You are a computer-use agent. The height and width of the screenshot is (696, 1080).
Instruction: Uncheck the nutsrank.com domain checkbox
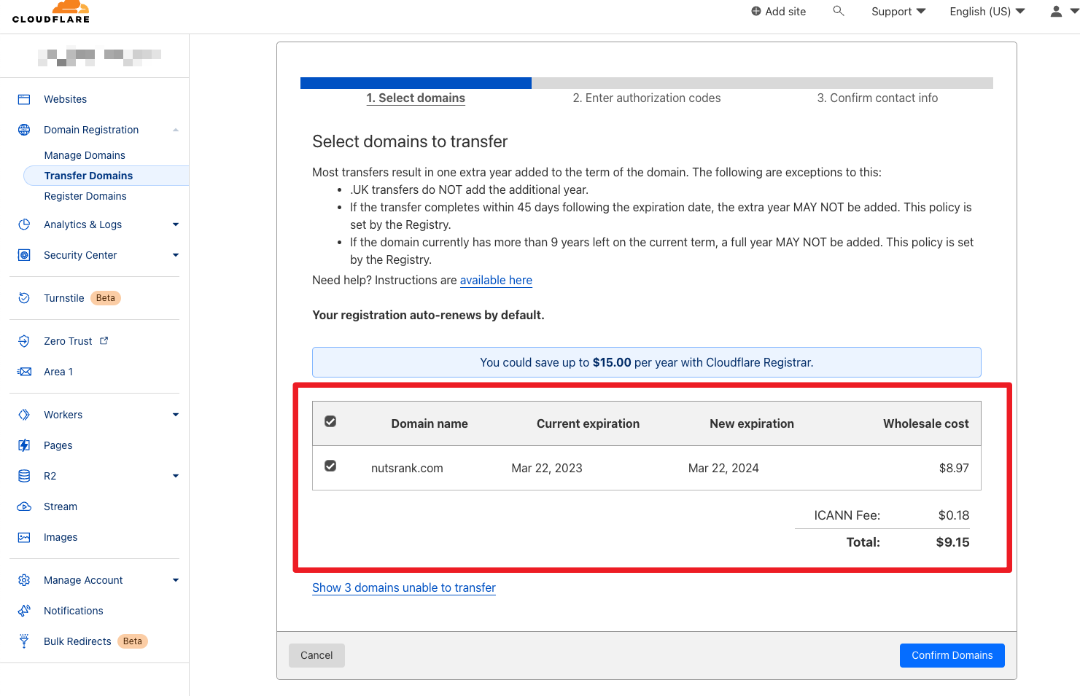click(x=330, y=466)
